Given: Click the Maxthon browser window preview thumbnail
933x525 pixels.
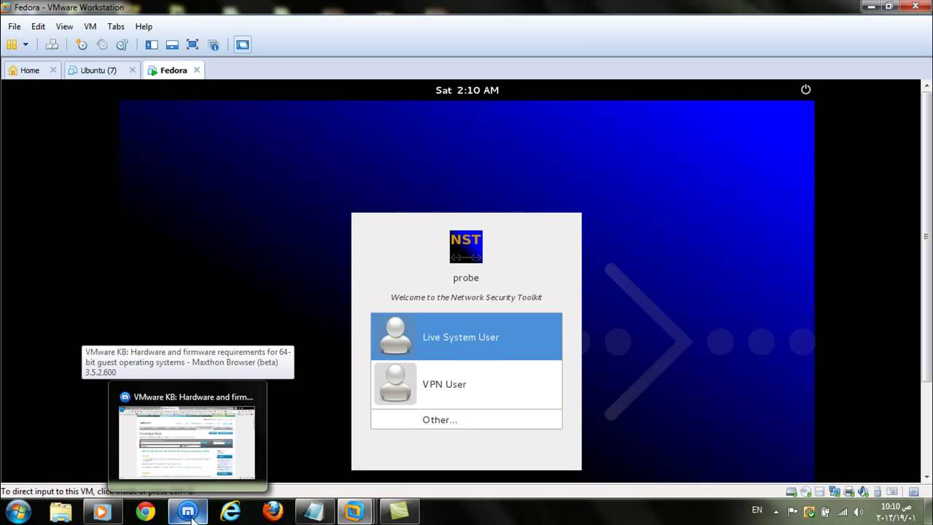Looking at the screenshot, I should (187, 442).
